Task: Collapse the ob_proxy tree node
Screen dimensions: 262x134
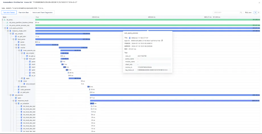Action: tap(2, 20)
